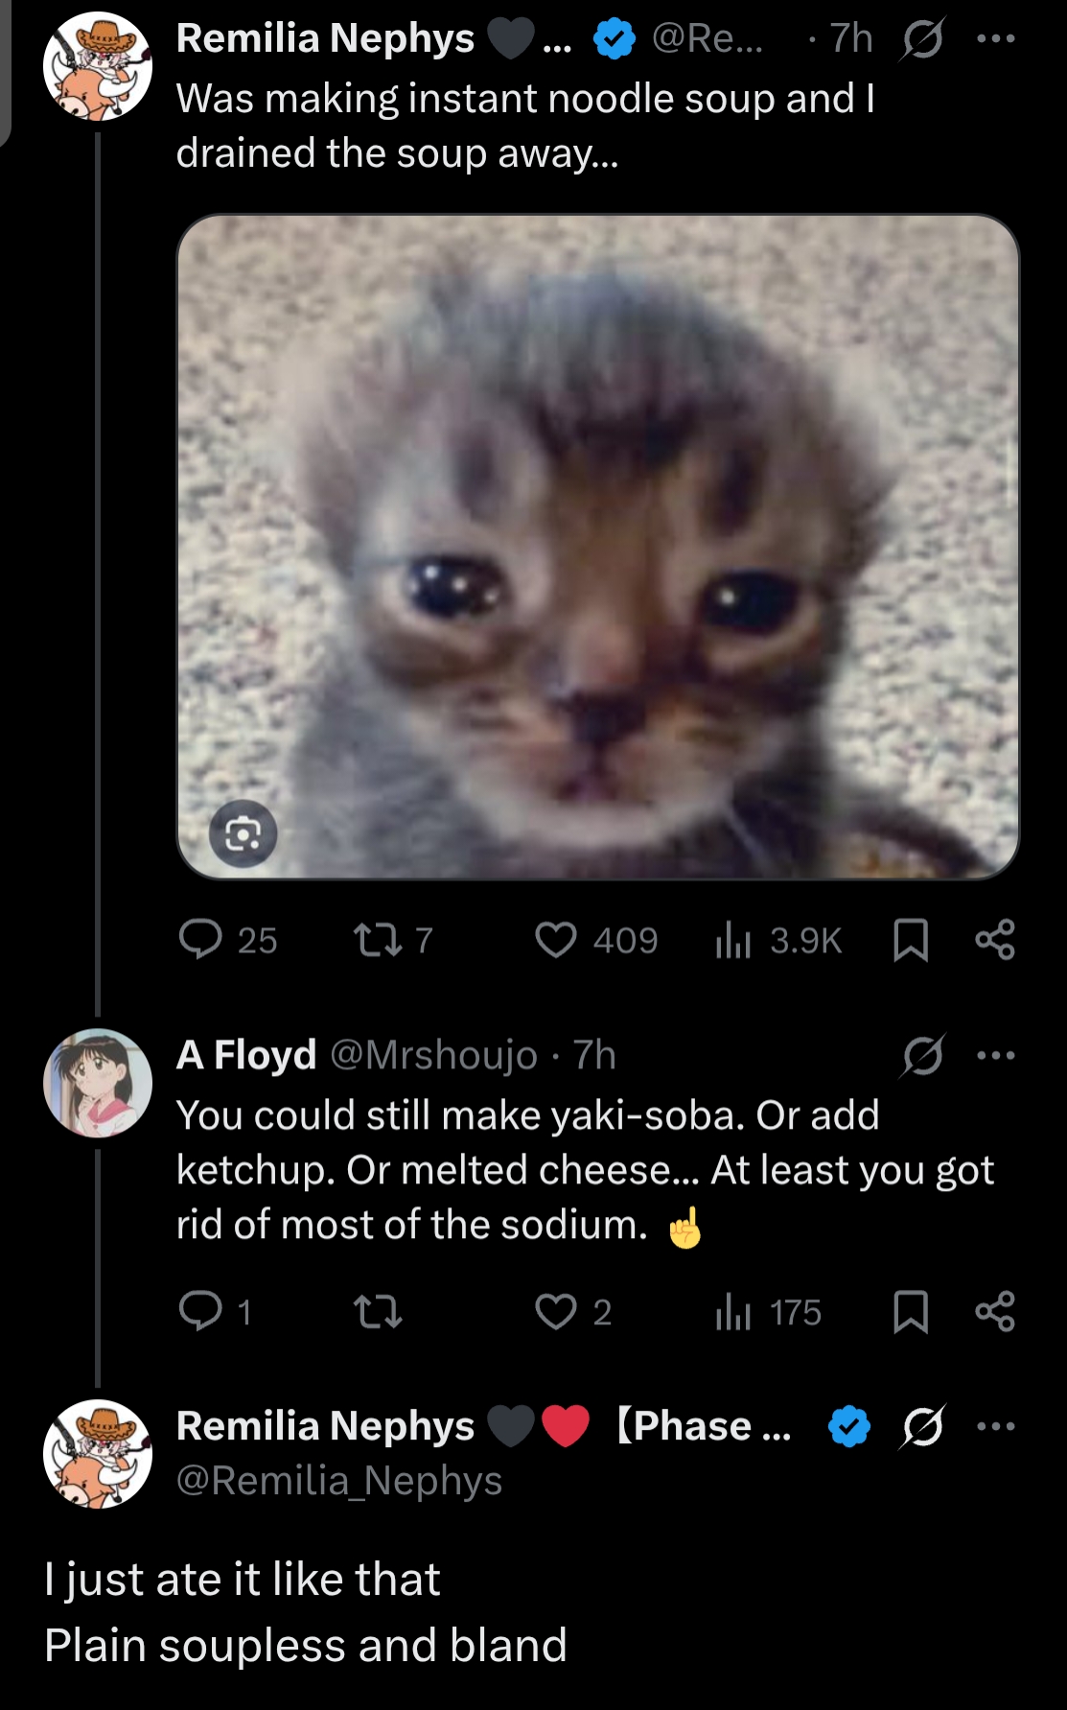Like A Floyd's reply with 2 likes
The image size is (1067, 1710).
pos(556,1311)
